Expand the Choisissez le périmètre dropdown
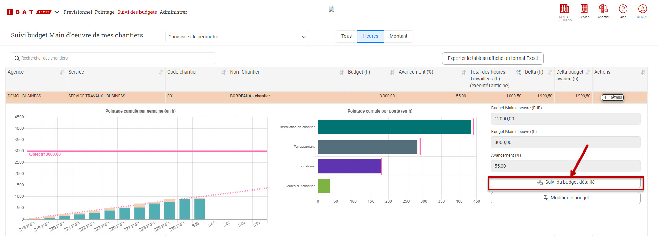This screenshot has width=658, height=236. 237,37
